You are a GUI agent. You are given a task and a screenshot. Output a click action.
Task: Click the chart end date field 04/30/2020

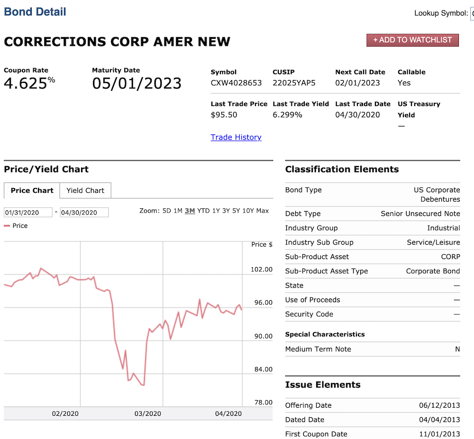84,213
